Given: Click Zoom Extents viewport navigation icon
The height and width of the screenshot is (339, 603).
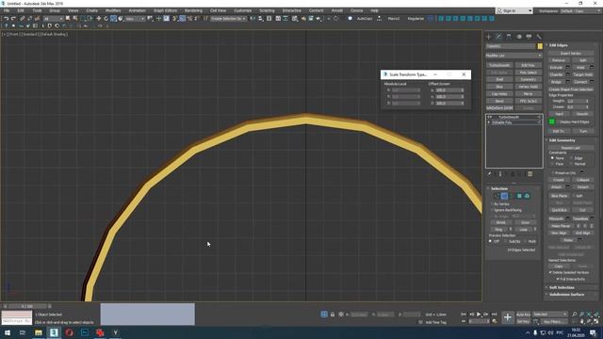Looking at the screenshot, I should (589, 315).
